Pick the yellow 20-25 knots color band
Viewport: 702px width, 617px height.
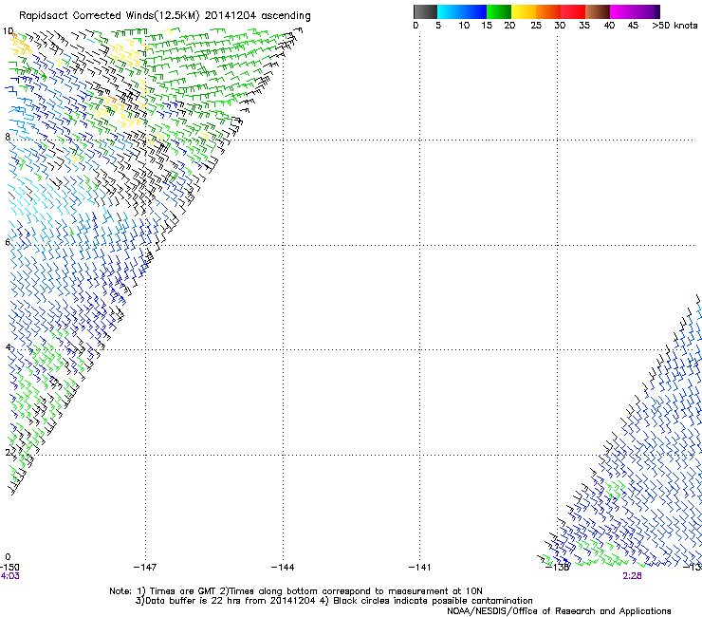point(524,11)
